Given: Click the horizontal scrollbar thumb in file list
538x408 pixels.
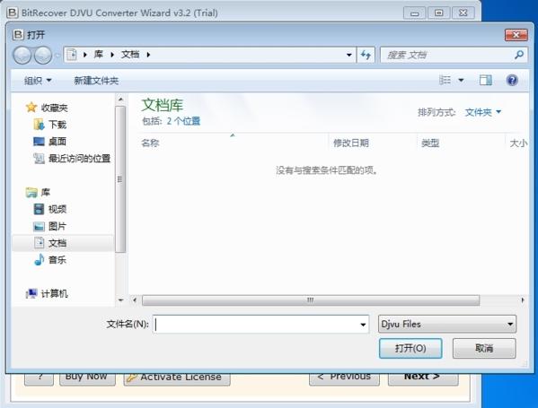Looking at the screenshot, I should [311, 300].
